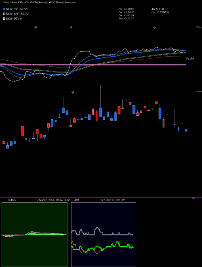Click the magenta DOW PT legend swatch
The width and height of the screenshot is (202, 267).
coord(4,19)
